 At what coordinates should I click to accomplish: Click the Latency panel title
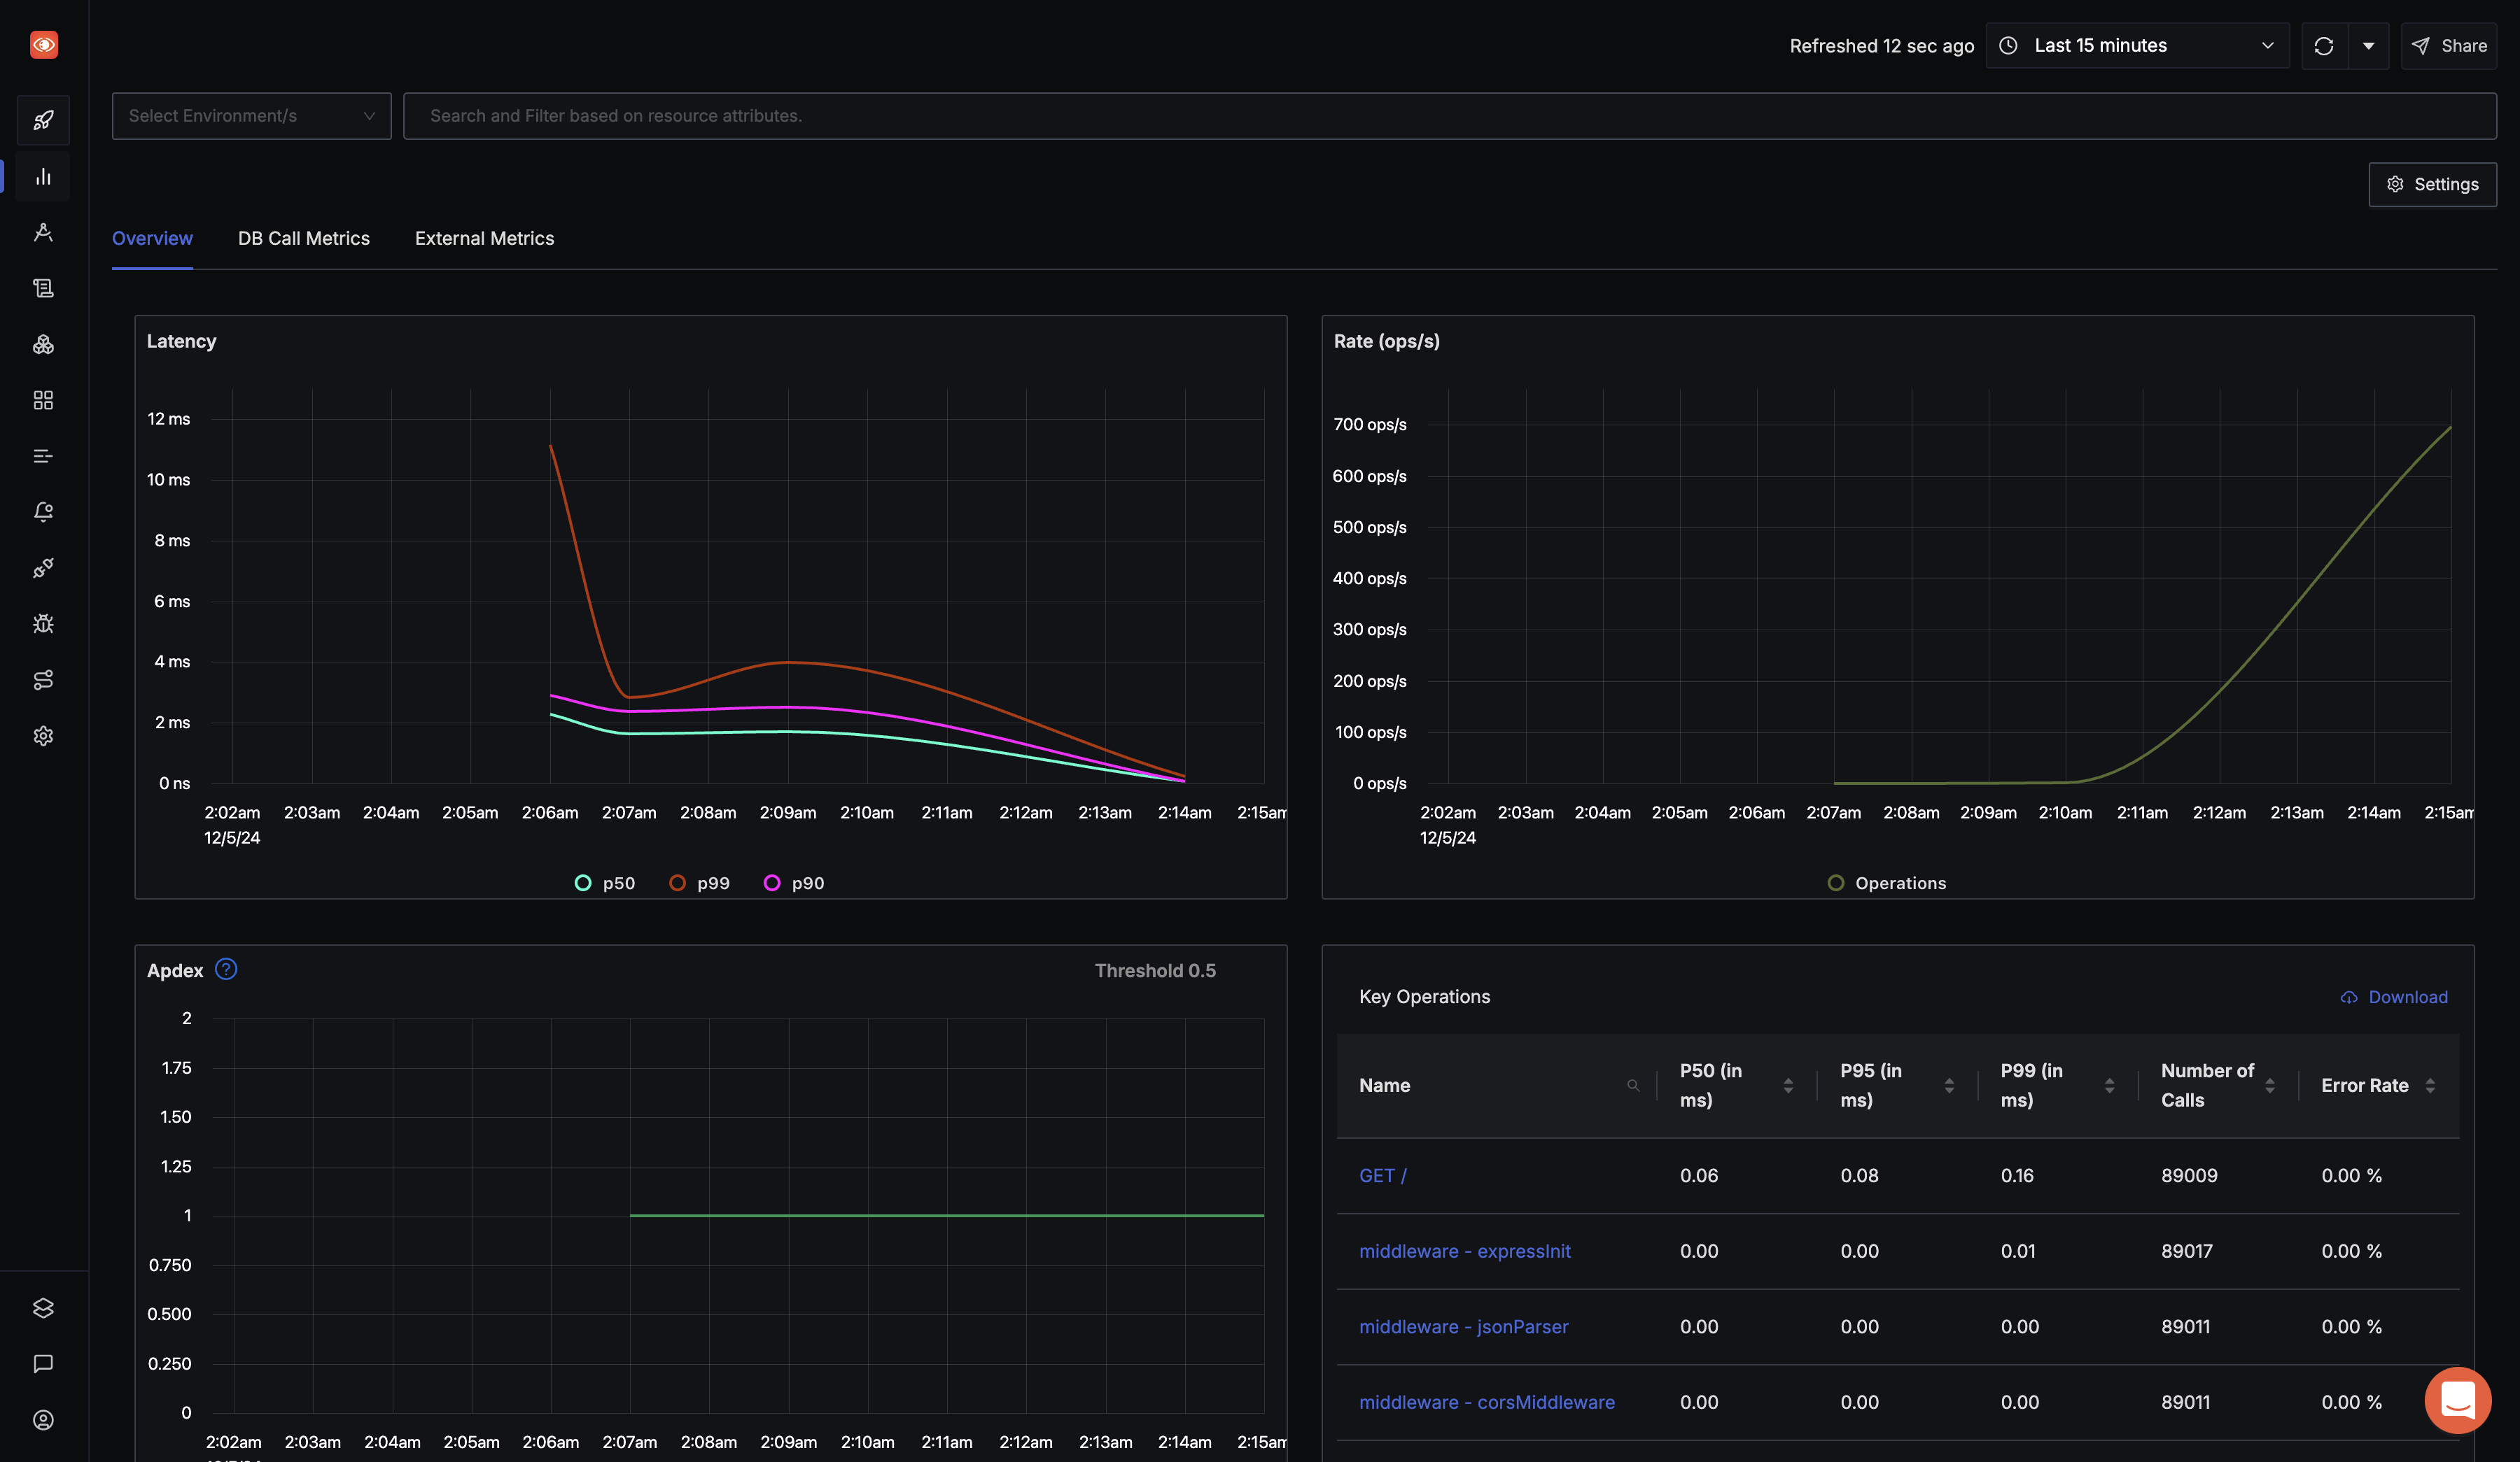click(x=181, y=342)
